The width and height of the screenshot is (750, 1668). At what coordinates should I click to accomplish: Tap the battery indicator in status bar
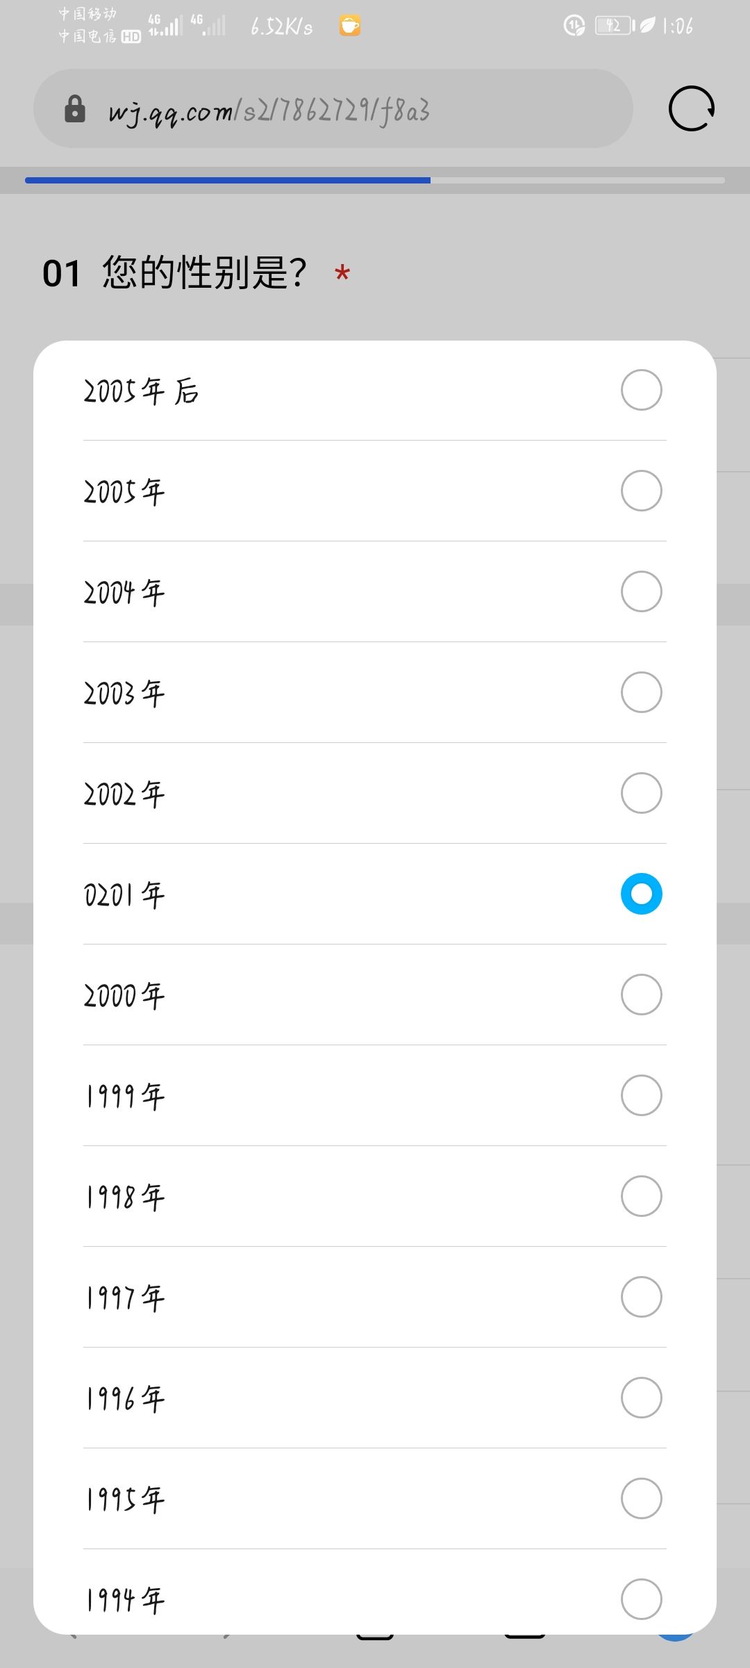click(x=615, y=26)
